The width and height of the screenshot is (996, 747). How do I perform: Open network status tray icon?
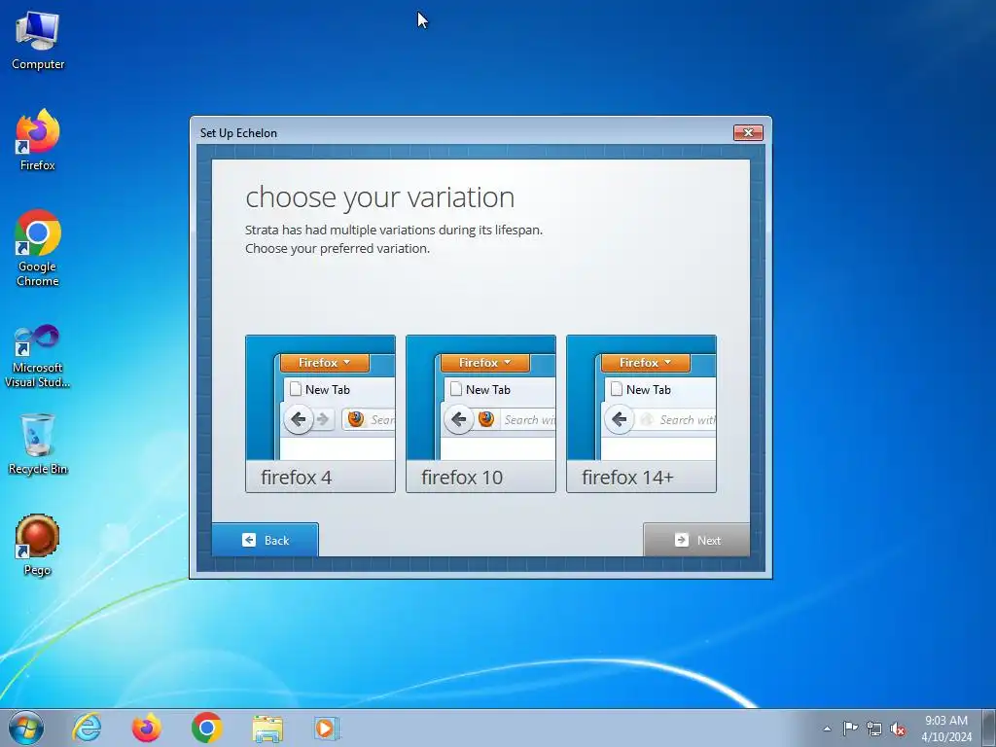point(874,729)
